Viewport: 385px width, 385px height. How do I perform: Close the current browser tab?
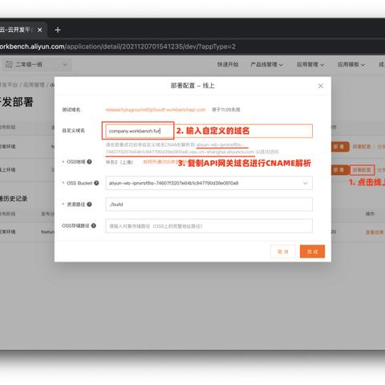(x=40, y=30)
